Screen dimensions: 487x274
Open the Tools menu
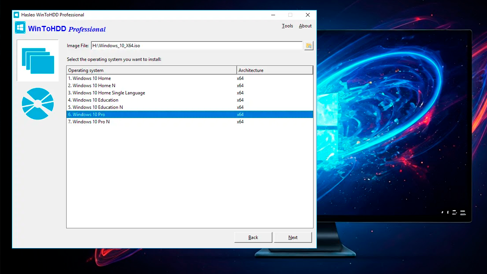point(287,26)
